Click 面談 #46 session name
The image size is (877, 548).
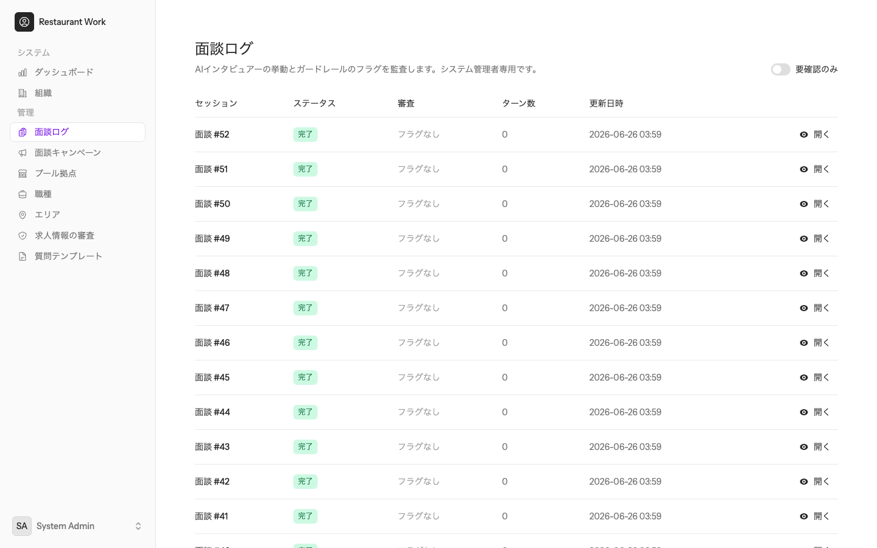(x=213, y=343)
